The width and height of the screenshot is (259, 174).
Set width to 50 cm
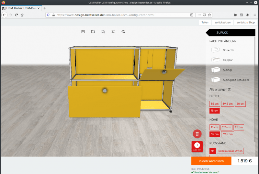(240, 104)
